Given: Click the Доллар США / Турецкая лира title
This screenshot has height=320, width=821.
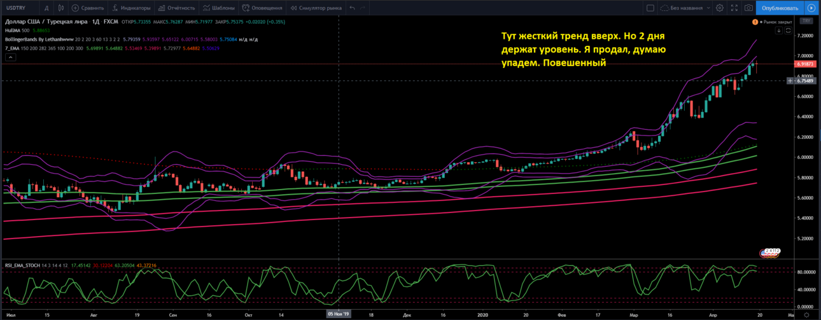Looking at the screenshot, I should coord(45,22).
